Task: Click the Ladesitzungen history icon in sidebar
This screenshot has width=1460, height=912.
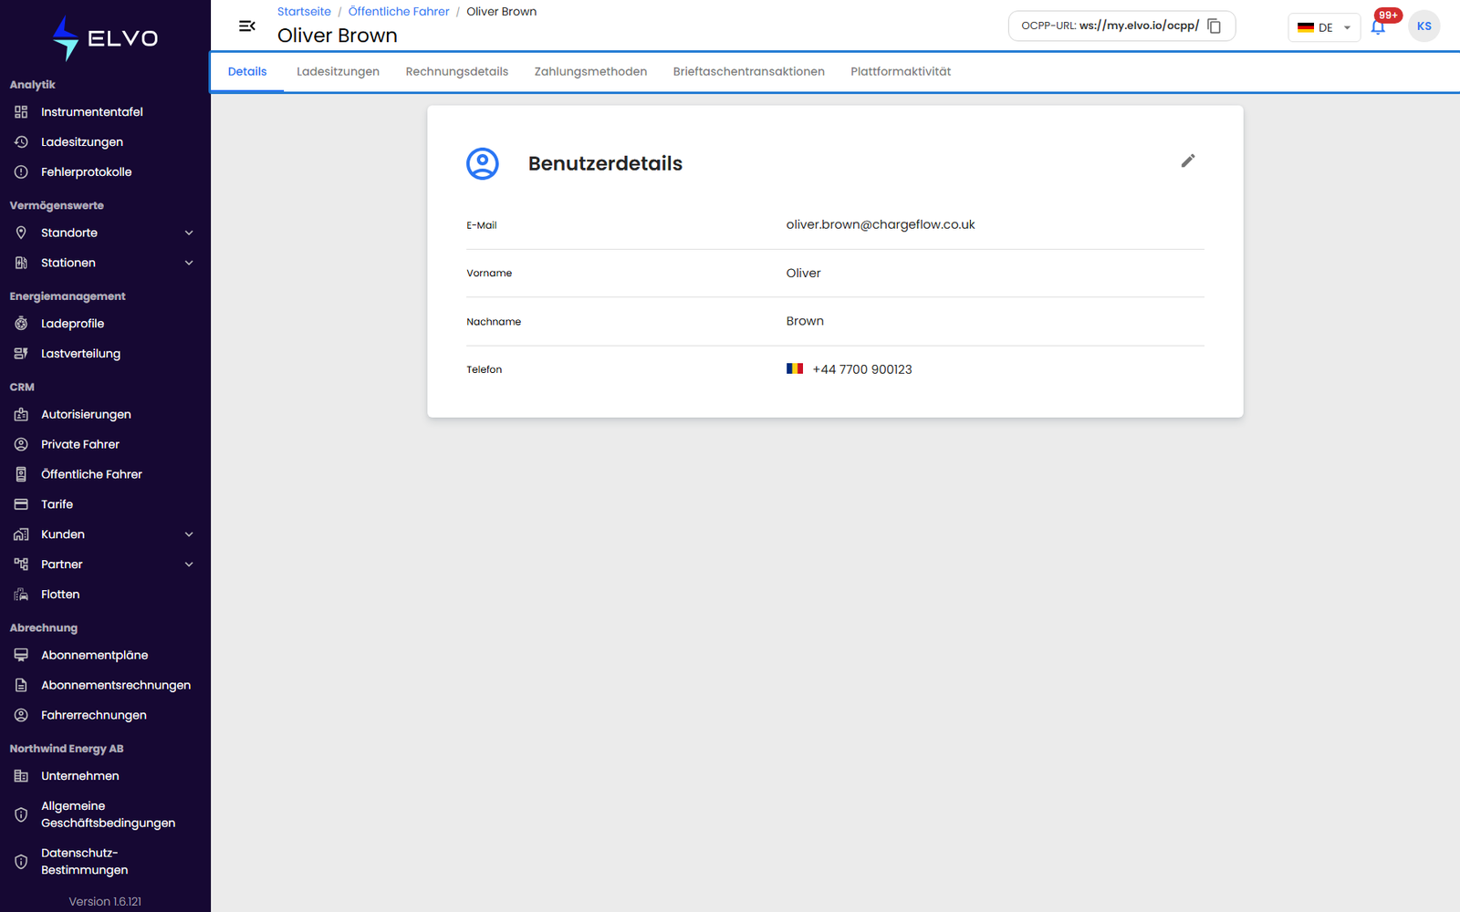Action: point(21,142)
